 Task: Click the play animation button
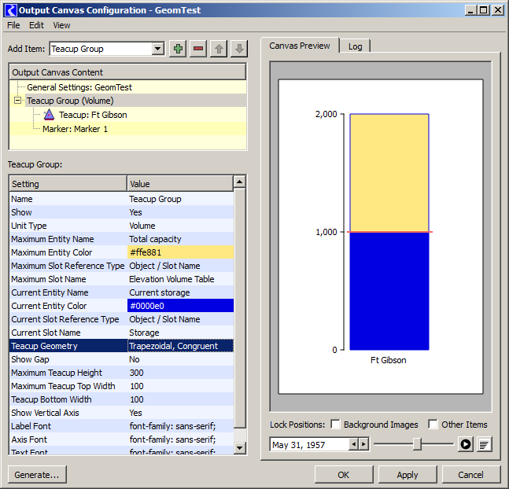(466, 444)
